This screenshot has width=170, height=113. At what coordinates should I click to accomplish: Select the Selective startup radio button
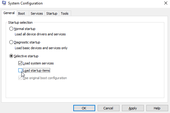click(11, 56)
